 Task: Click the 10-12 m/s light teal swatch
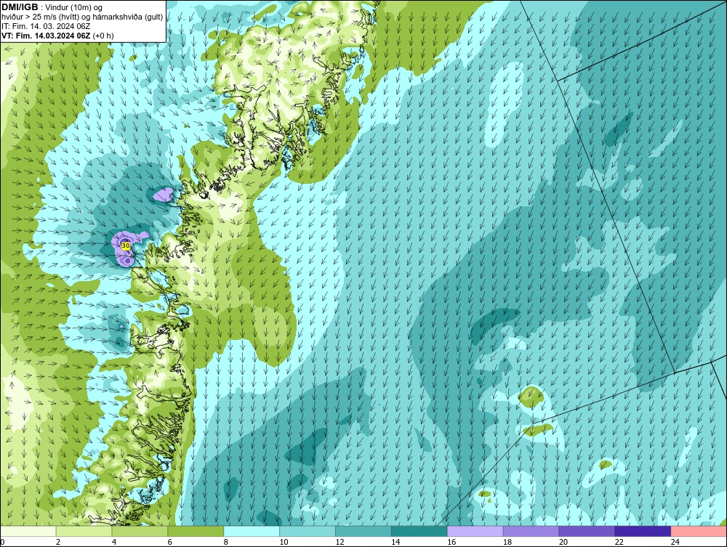tap(307, 531)
